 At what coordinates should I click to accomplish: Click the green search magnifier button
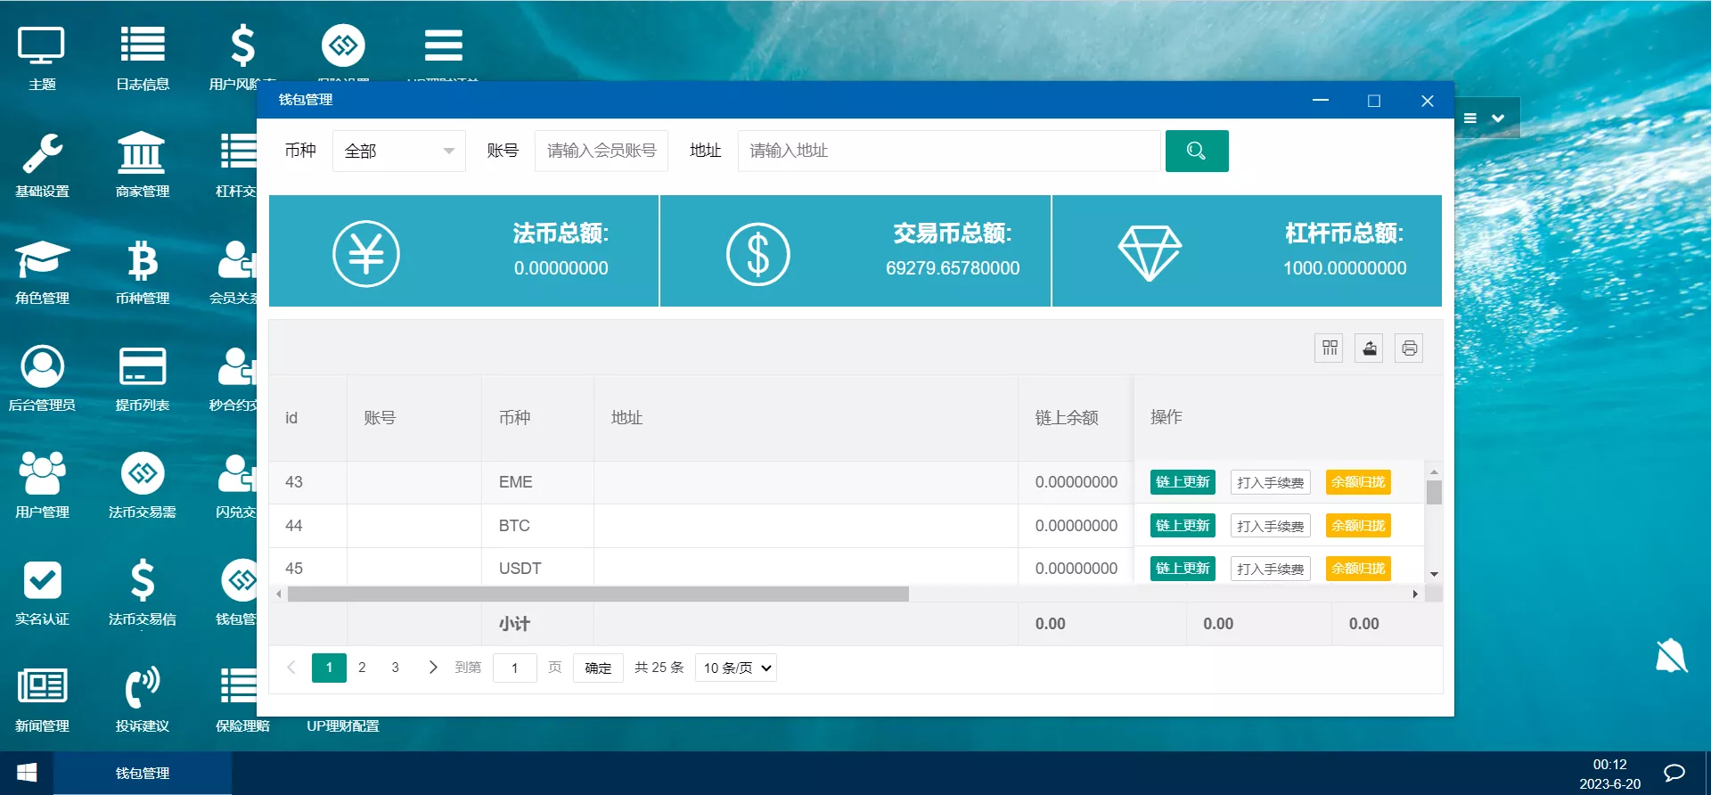[x=1196, y=151]
